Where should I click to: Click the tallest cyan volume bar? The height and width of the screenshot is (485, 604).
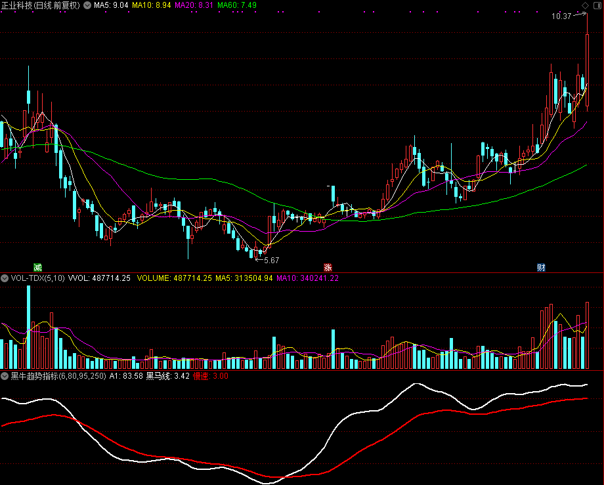tap(28, 327)
